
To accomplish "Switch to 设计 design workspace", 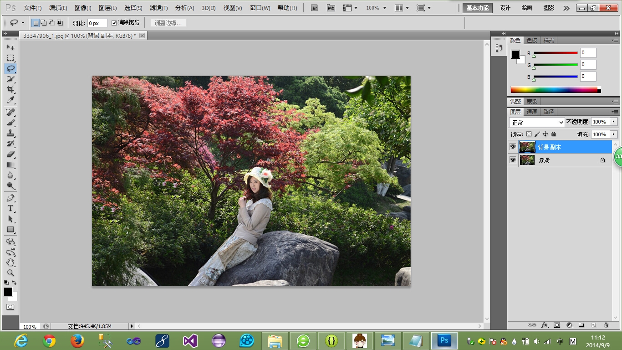I will 505,8.
